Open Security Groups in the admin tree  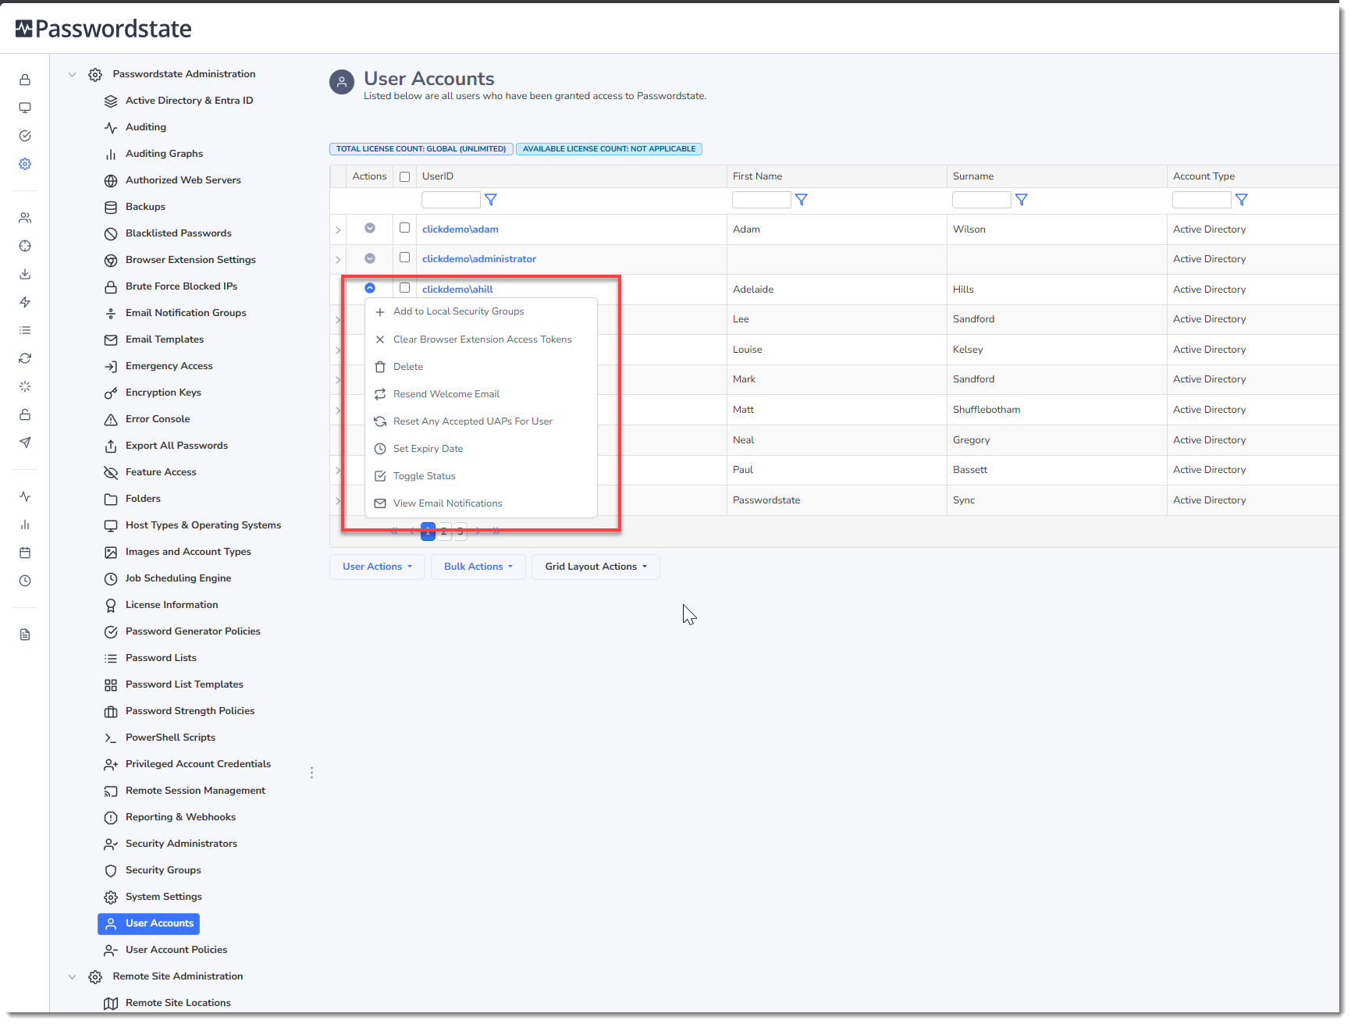163,870
